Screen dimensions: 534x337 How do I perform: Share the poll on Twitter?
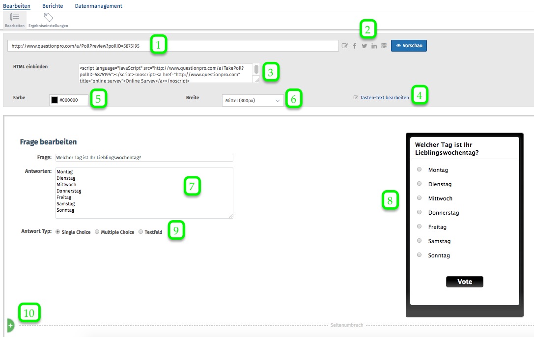(365, 46)
